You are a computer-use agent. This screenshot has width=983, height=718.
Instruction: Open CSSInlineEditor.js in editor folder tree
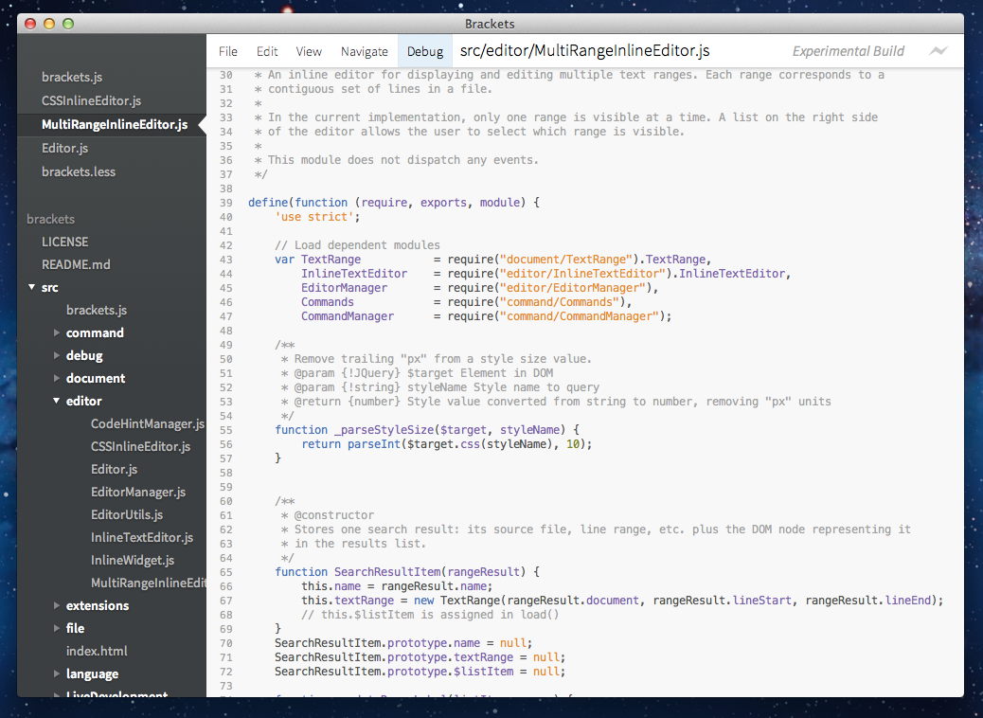point(140,446)
